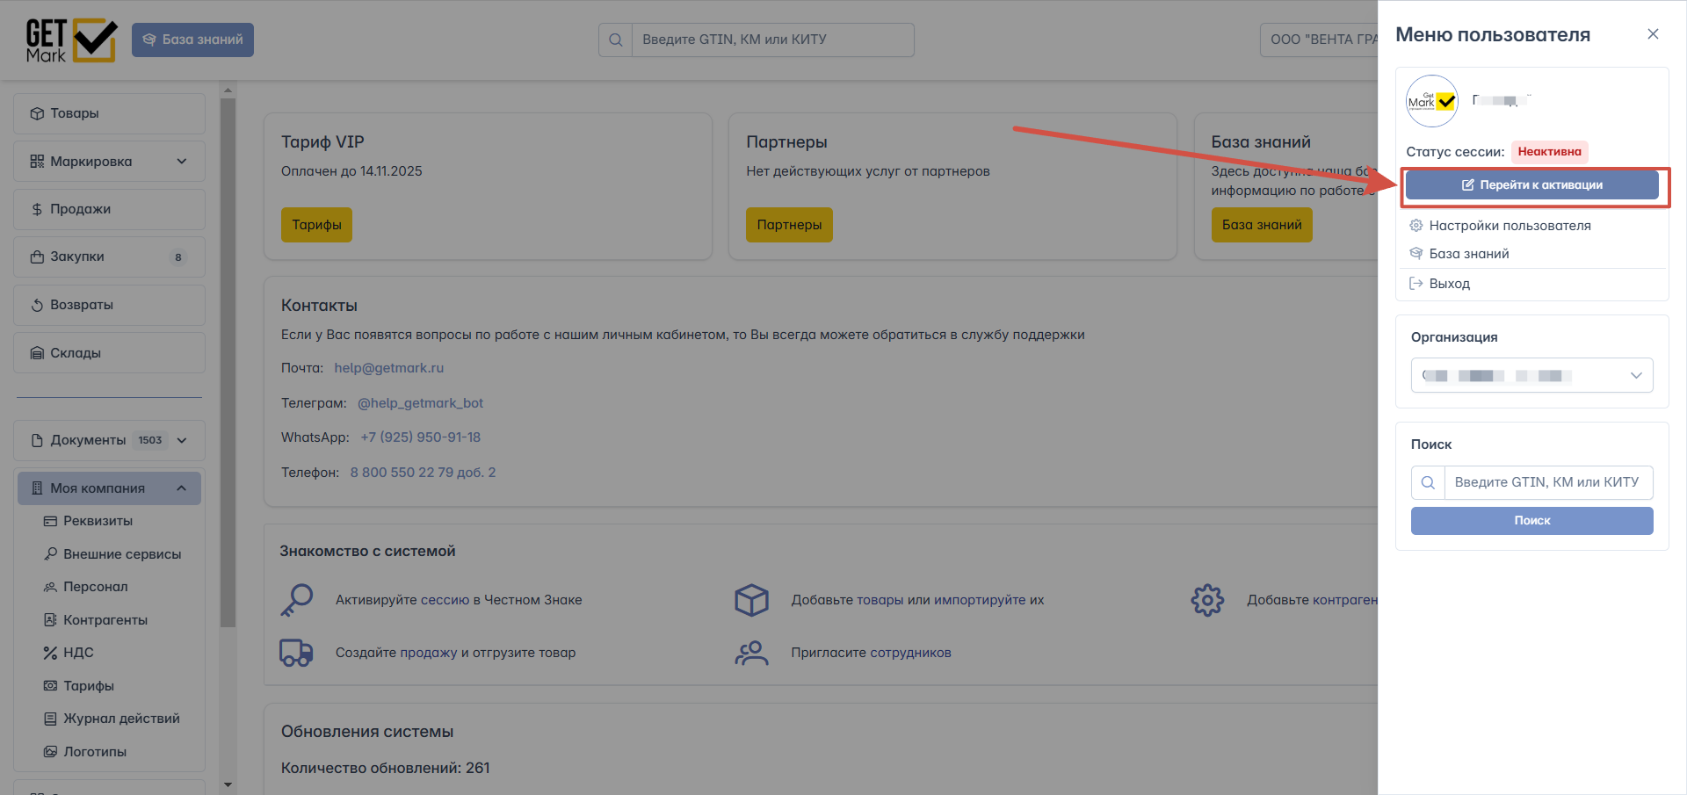Open Закупки in sidebar
The image size is (1687, 795).
tap(109, 257)
